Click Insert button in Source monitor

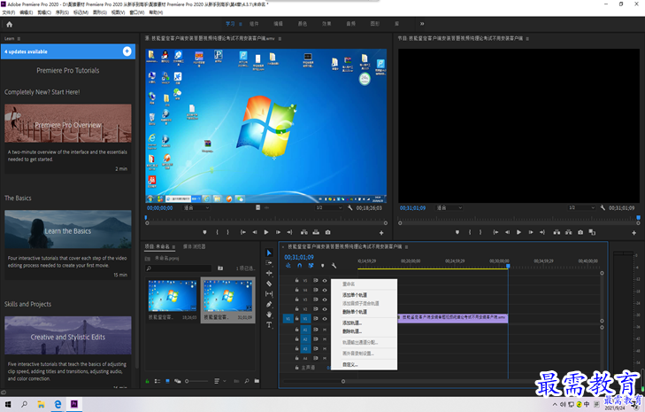pyautogui.click(x=304, y=232)
